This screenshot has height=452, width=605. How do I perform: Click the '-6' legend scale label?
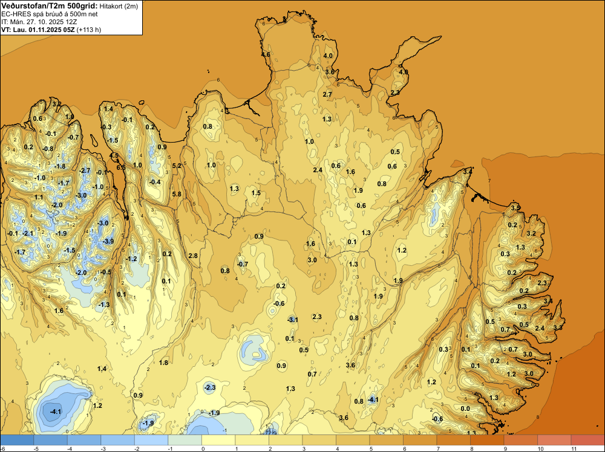[x=4, y=448]
